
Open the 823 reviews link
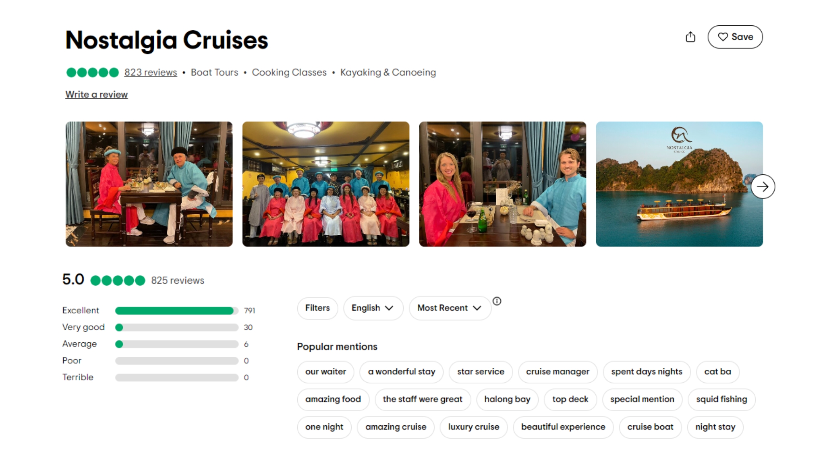pyautogui.click(x=149, y=72)
